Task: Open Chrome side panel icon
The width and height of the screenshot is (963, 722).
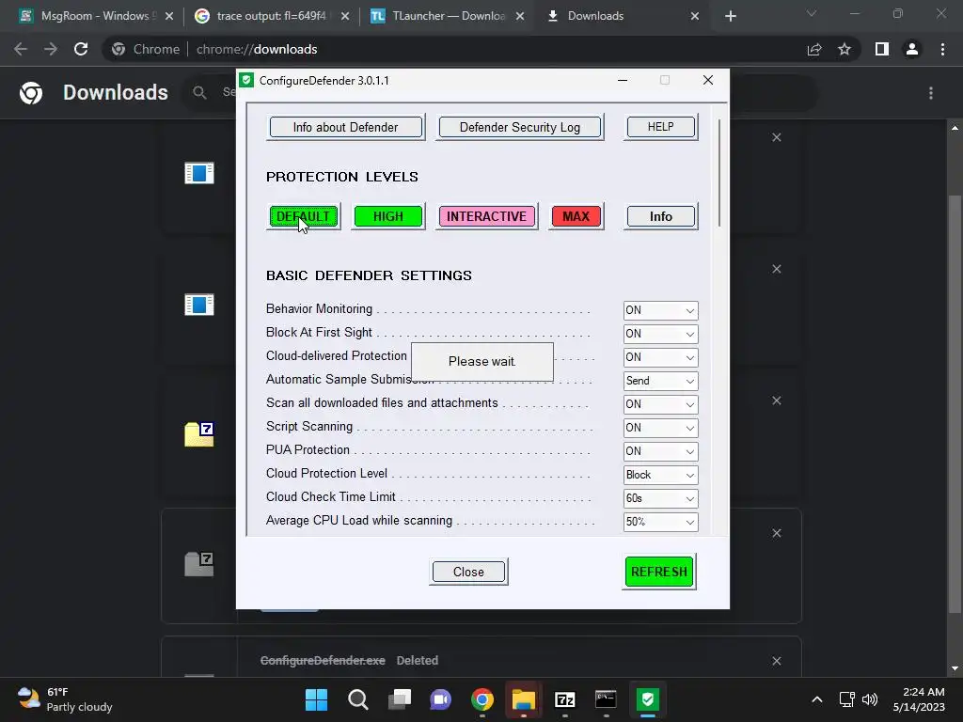Action: click(x=882, y=49)
